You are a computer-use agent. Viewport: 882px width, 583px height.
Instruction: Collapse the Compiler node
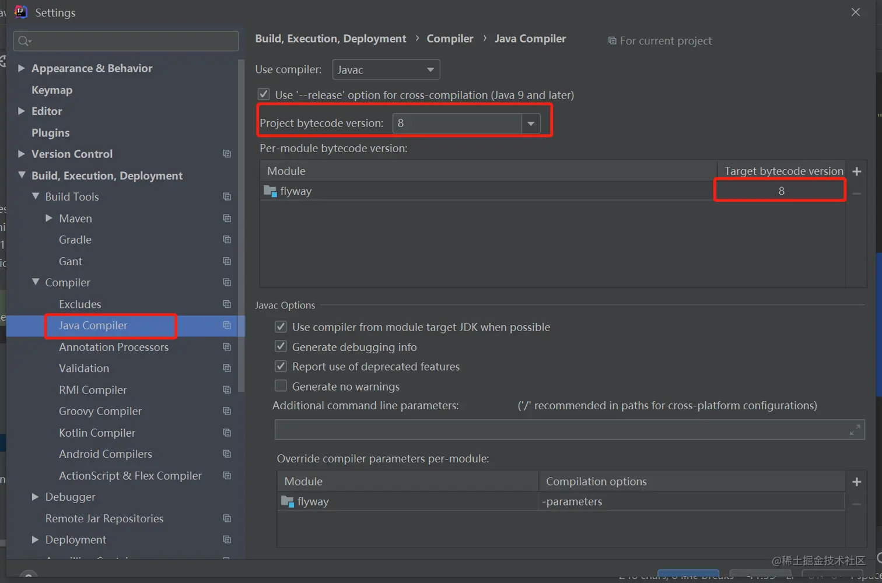point(36,282)
